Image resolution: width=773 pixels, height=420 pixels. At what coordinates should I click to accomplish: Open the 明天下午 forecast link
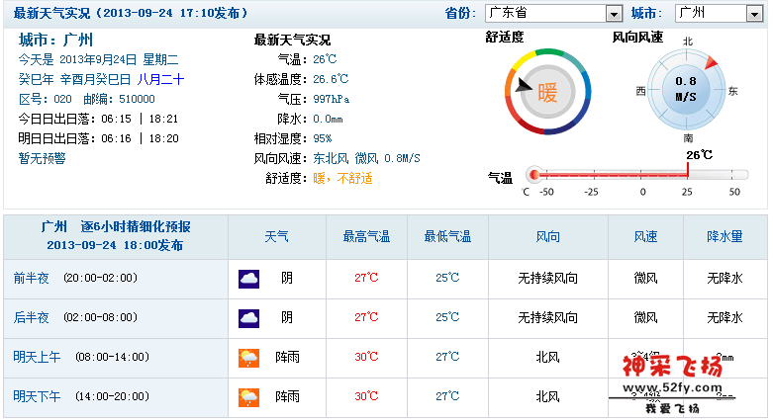point(37,396)
